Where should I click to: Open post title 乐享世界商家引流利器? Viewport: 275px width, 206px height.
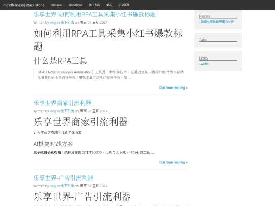click(x=62, y=103)
